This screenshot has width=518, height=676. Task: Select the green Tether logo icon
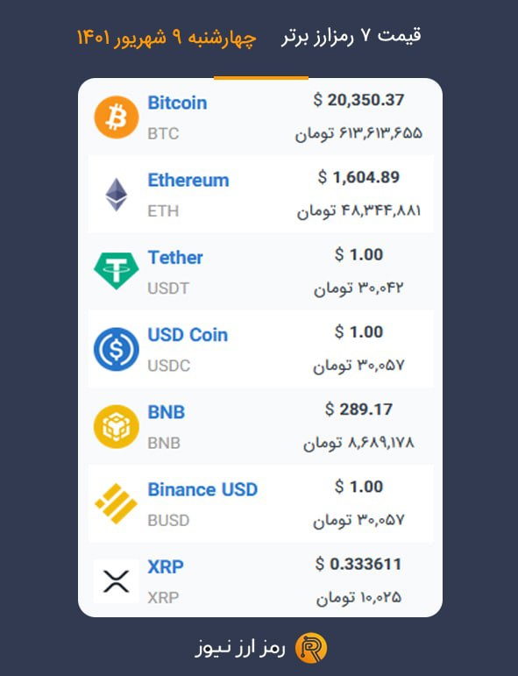pos(117,271)
